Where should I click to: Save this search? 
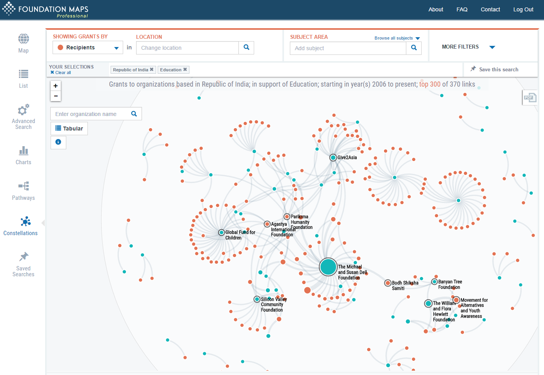coord(494,69)
